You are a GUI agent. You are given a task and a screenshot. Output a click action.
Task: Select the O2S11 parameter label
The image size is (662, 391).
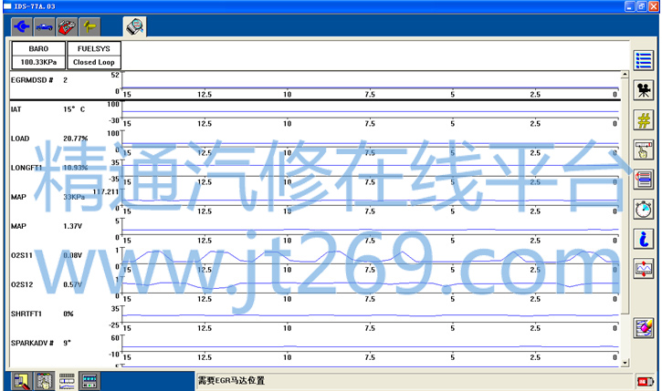(x=22, y=255)
